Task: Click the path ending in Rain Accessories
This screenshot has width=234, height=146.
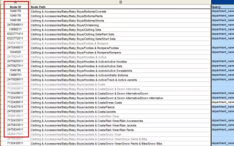Action: tap(87, 121)
